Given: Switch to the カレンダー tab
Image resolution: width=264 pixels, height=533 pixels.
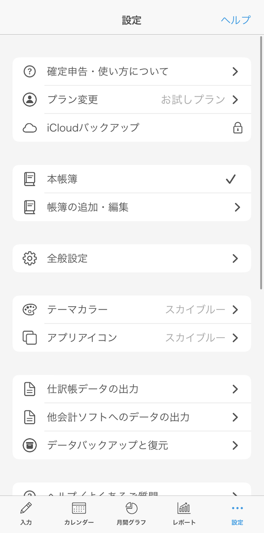Looking at the screenshot, I should coord(79,514).
